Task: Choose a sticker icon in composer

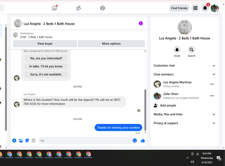Action: coord(27,140)
